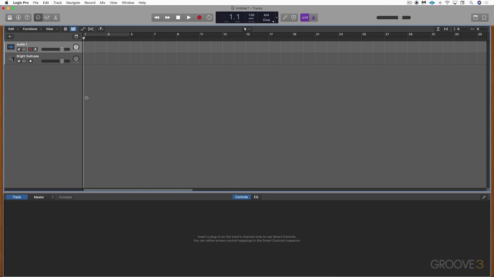Screen dimensions: 494x277
Task: Open the Tracks area Edit menu
Action: pyautogui.click(x=13, y=29)
